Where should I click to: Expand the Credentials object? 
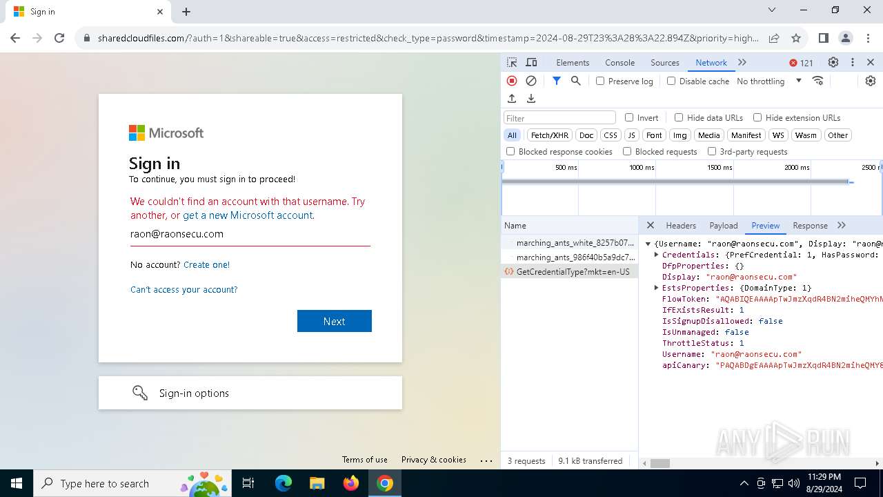coord(657,255)
